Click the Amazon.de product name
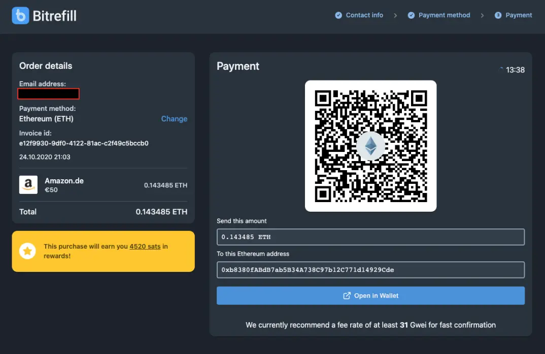Viewport: 545px width, 354px height. (64, 181)
